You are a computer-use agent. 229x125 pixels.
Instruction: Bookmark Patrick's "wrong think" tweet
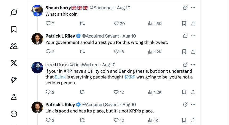(184, 51)
